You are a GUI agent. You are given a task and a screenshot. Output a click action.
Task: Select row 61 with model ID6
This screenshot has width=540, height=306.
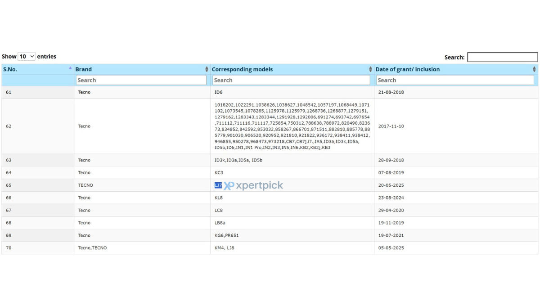(x=270, y=92)
